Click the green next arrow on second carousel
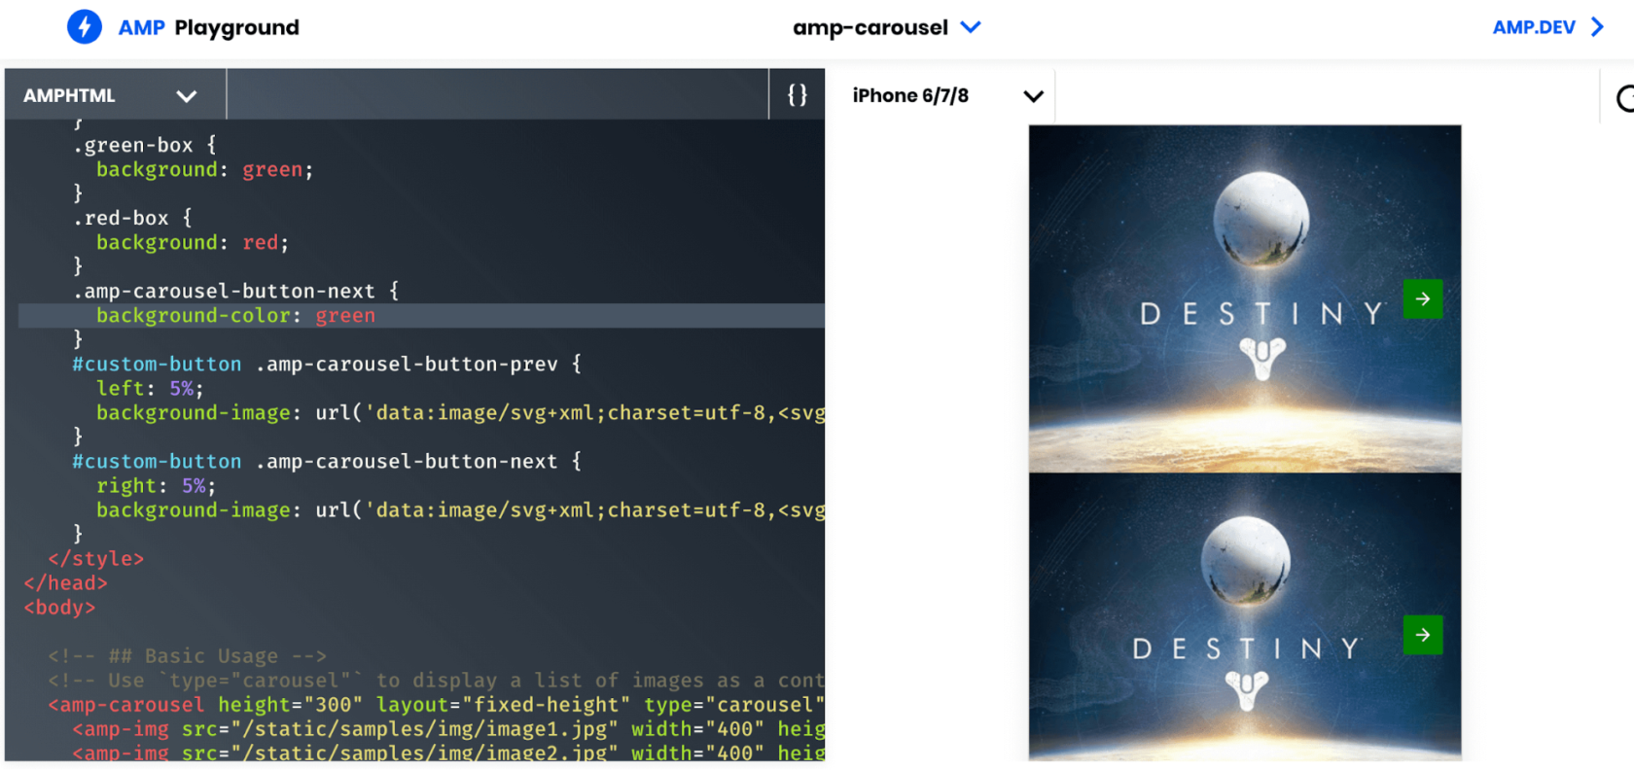The width and height of the screenshot is (1634, 770). (x=1423, y=635)
